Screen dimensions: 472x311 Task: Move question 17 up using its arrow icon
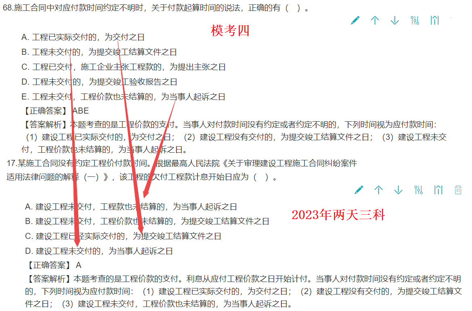pos(379,190)
